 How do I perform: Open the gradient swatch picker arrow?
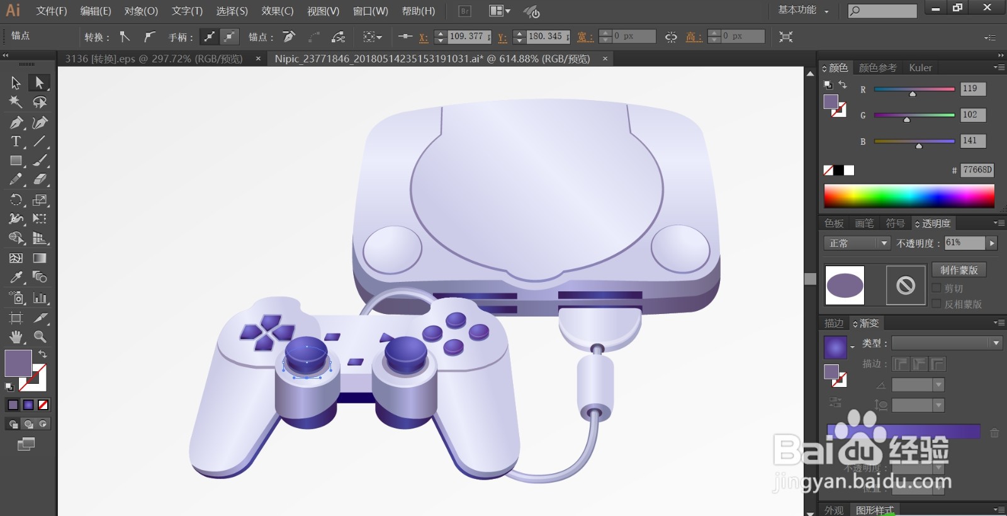(852, 347)
